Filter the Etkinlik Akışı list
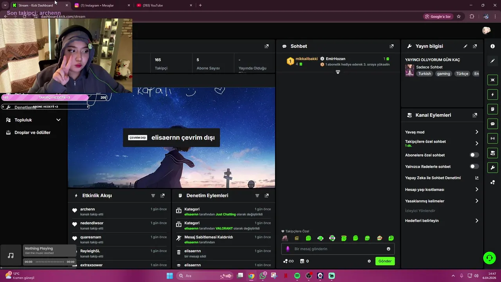 point(153,195)
